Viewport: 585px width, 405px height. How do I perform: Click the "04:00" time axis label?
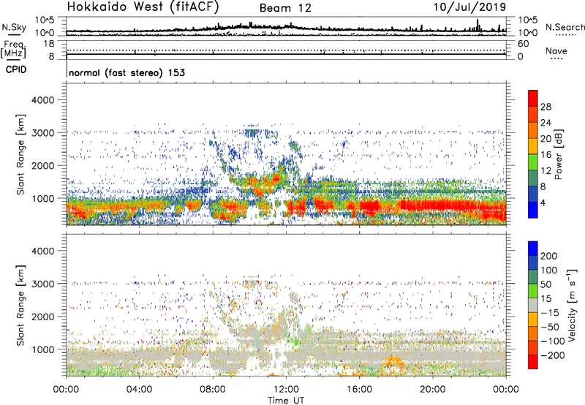(140, 390)
